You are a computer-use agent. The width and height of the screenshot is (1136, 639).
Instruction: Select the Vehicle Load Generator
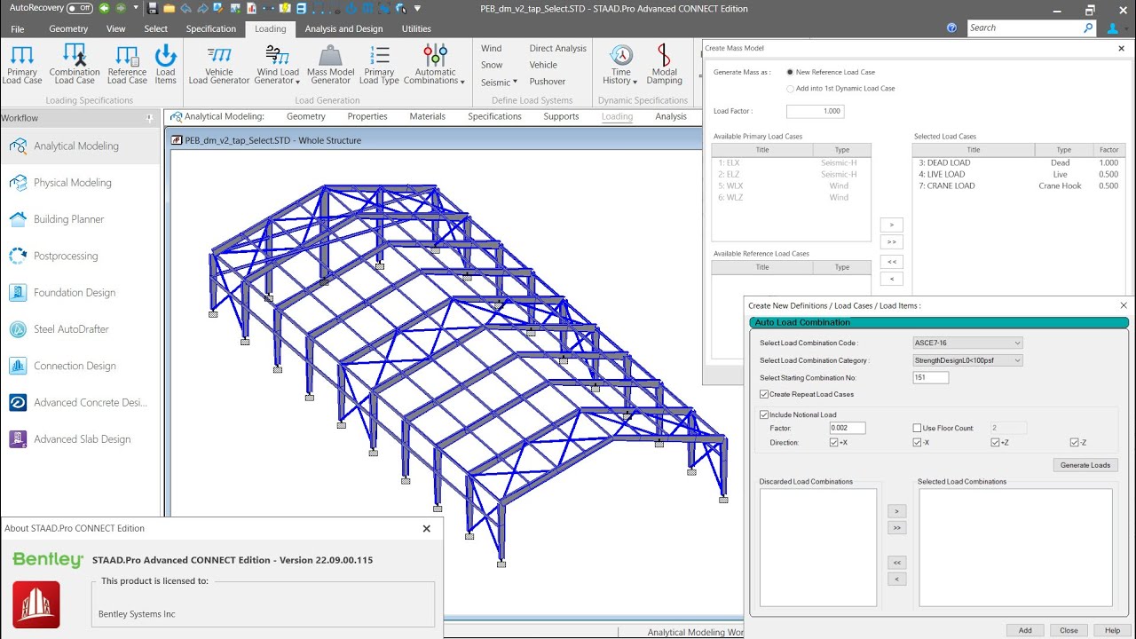218,64
